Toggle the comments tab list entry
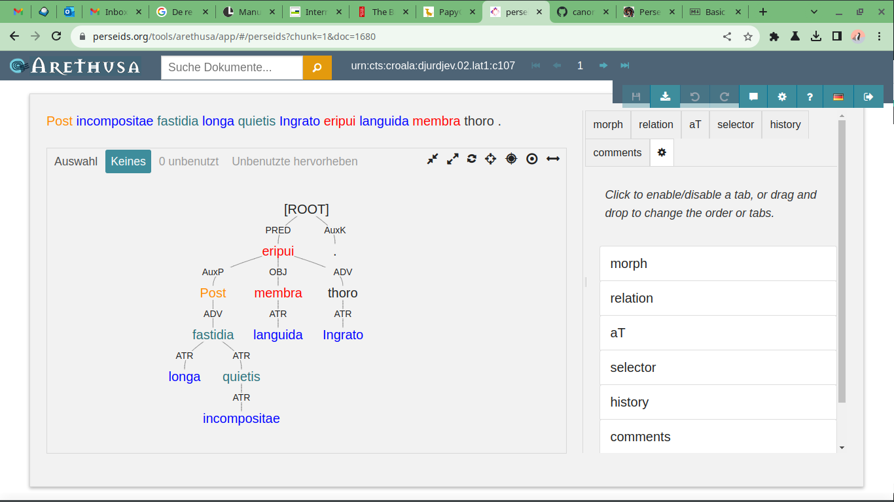 coord(718,436)
